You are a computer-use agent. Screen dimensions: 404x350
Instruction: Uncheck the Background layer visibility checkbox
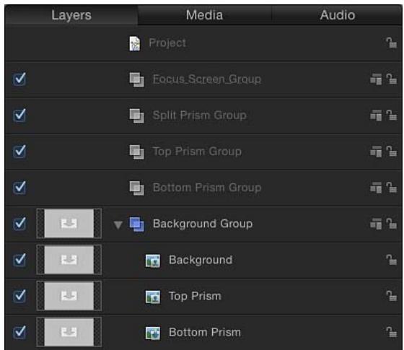point(19,260)
